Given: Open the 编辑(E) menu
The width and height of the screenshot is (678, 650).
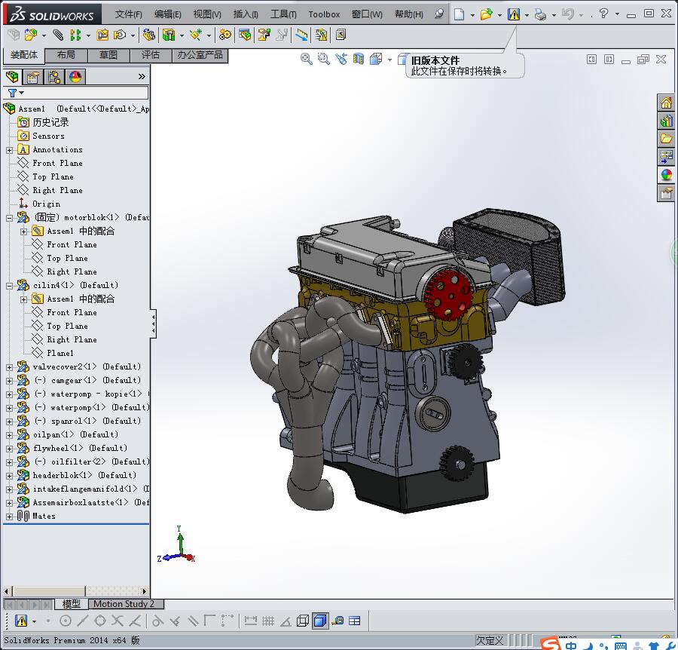Looking at the screenshot, I should (168, 14).
